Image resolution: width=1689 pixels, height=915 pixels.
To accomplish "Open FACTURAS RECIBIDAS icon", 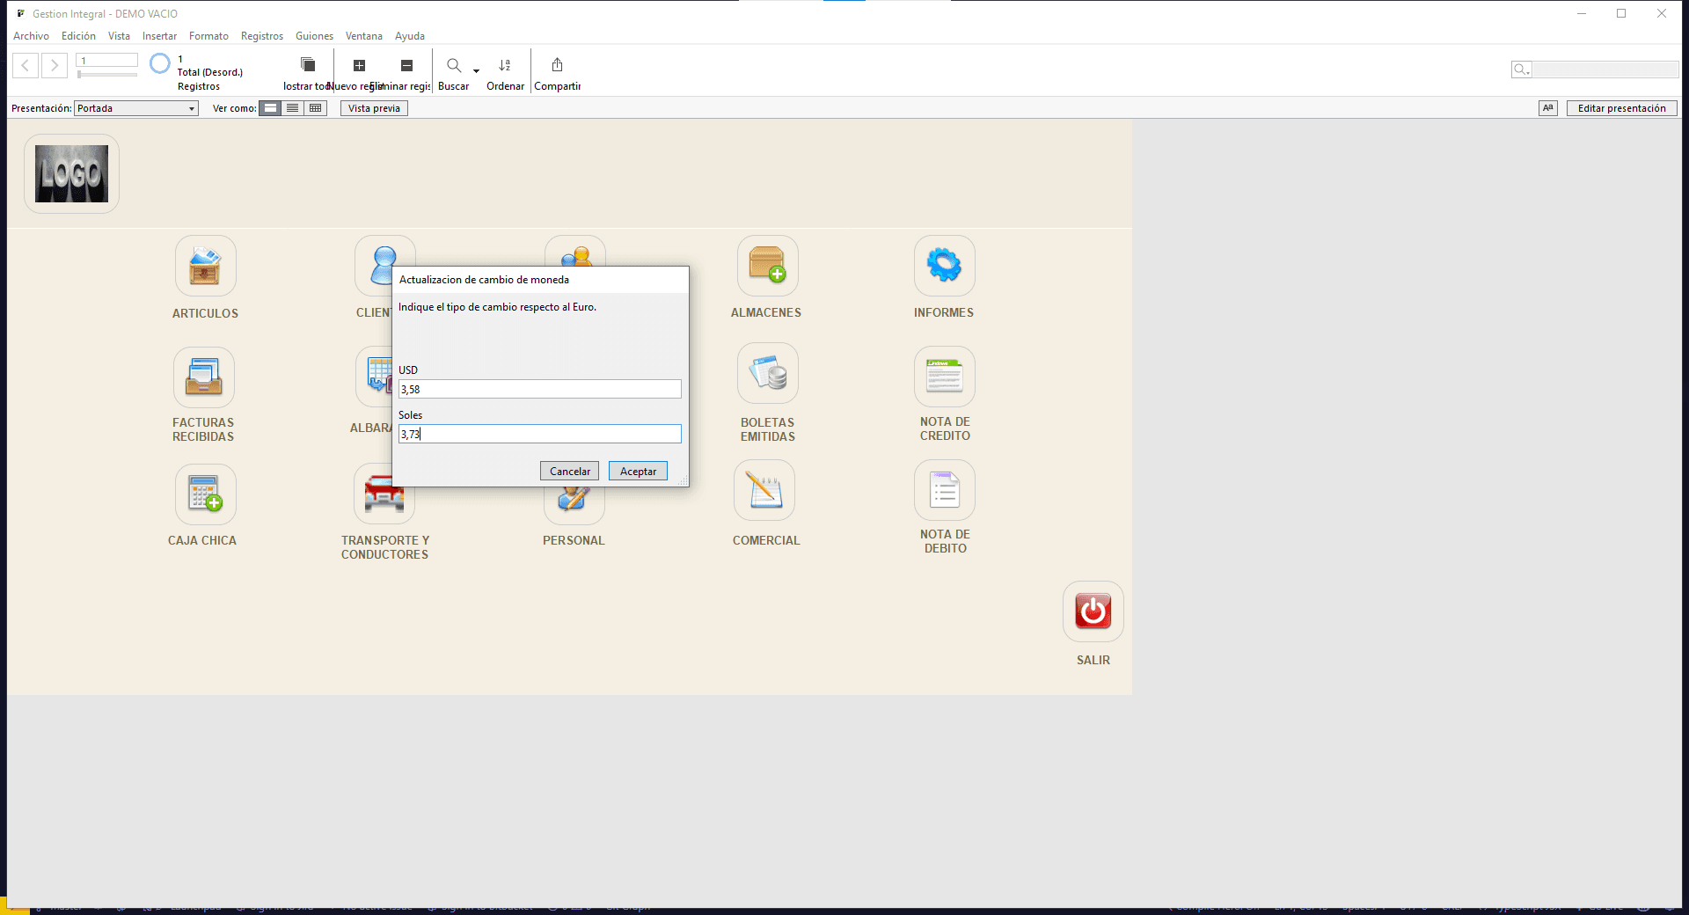I will [204, 377].
